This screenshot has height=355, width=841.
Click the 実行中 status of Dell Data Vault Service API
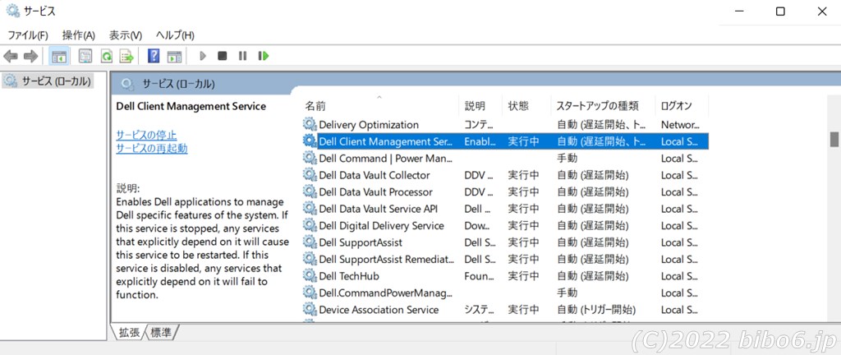point(524,209)
